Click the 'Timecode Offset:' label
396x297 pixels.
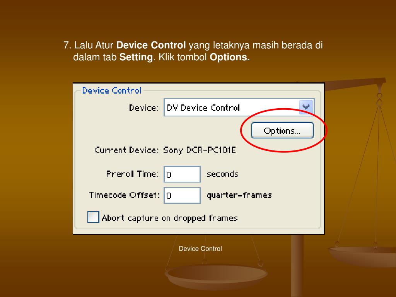coord(125,195)
